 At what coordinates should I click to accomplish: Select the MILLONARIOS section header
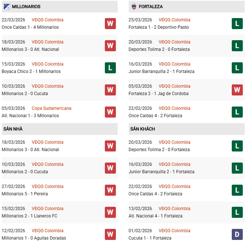(26, 7)
